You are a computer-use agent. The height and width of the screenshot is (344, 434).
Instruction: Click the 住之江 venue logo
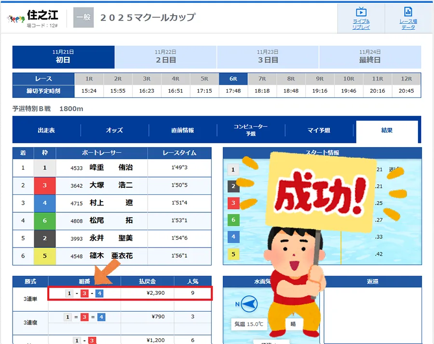pos(16,18)
